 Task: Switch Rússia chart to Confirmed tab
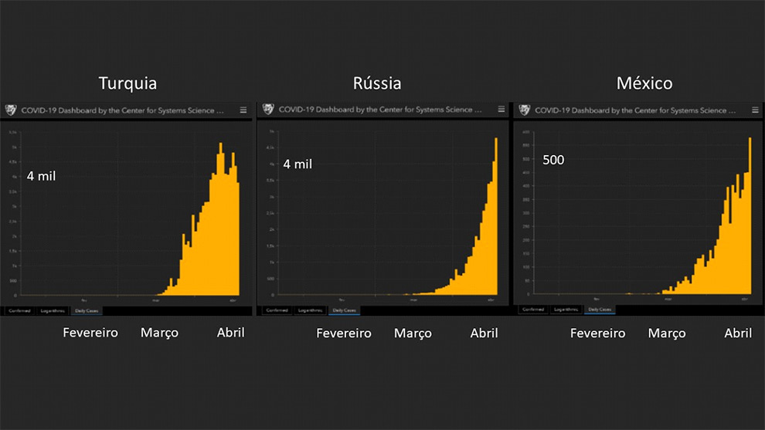[276, 310]
